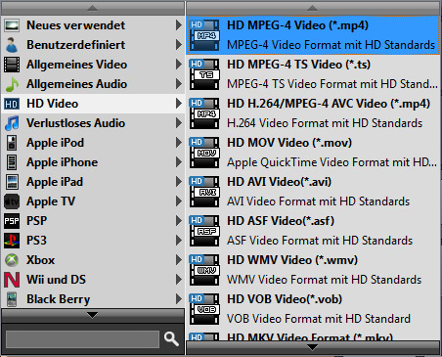This screenshot has width=442, height=357.
Task: Click the format search text field
Action: pyautogui.click(x=82, y=339)
